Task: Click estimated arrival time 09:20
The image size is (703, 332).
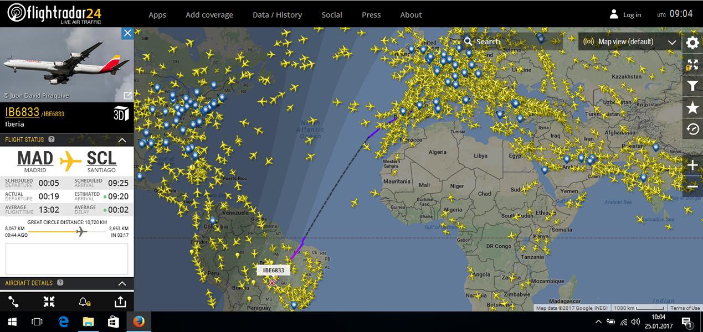Action: click(118, 196)
